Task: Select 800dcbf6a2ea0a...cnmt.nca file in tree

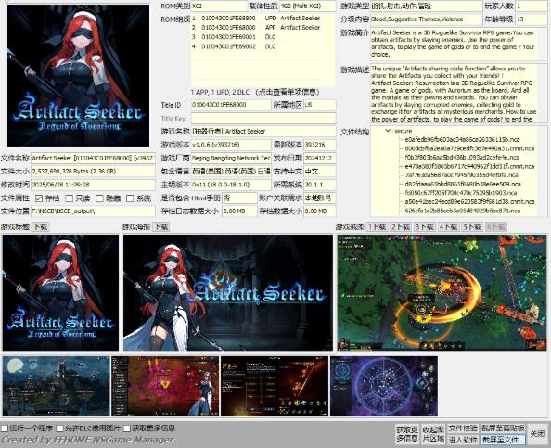Action: [469, 148]
